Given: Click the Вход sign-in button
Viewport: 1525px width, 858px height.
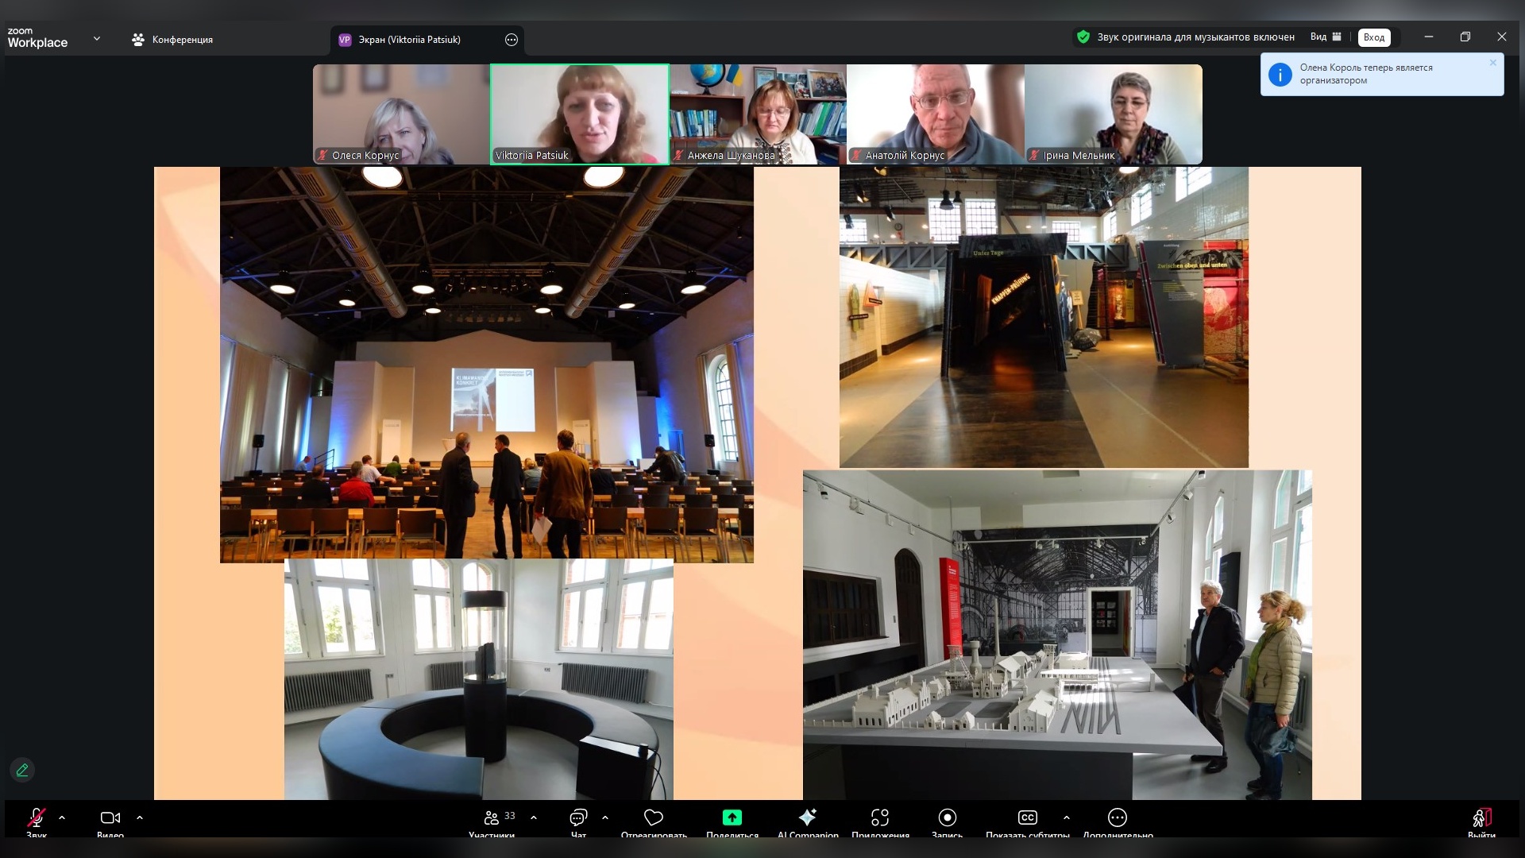Looking at the screenshot, I should click(x=1373, y=37).
